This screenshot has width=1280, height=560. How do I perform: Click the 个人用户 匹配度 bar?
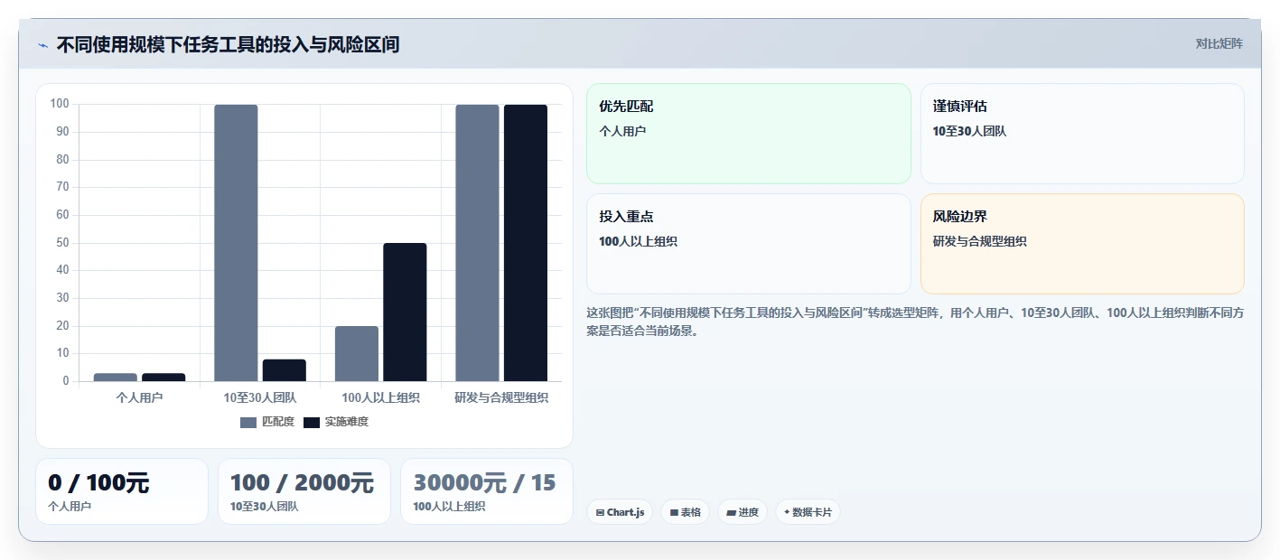coord(116,378)
